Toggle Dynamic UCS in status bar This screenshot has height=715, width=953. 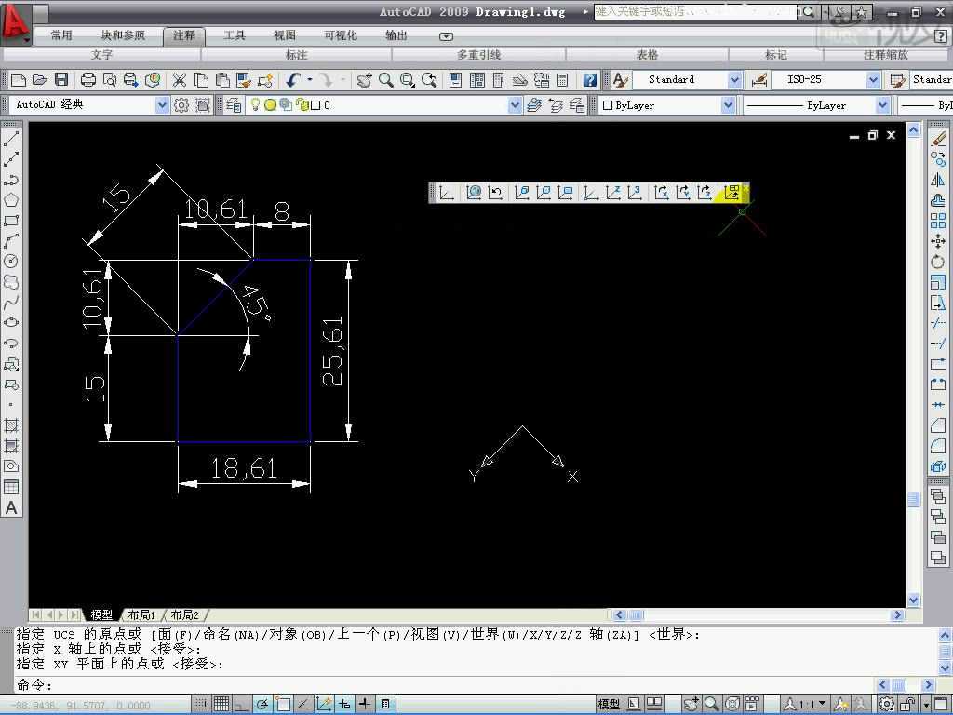click(323, 704)
